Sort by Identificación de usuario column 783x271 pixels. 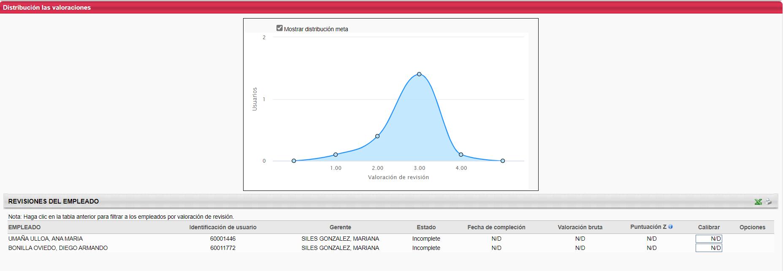(x=223, y=227)
